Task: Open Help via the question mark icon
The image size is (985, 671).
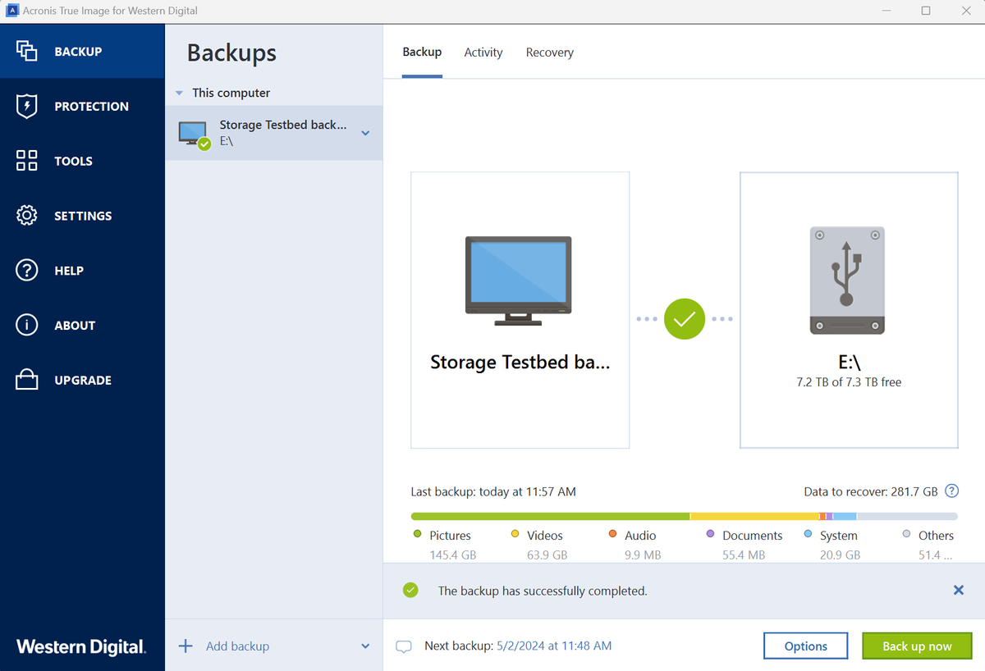Action: click(26, 270)
